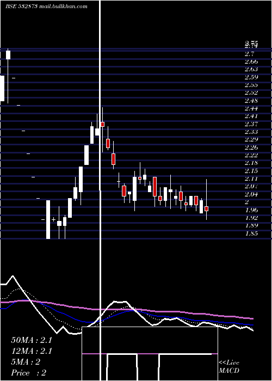272x381 pixels.
Task: Select the 2.26 price axis label
Action: [251, 148]
